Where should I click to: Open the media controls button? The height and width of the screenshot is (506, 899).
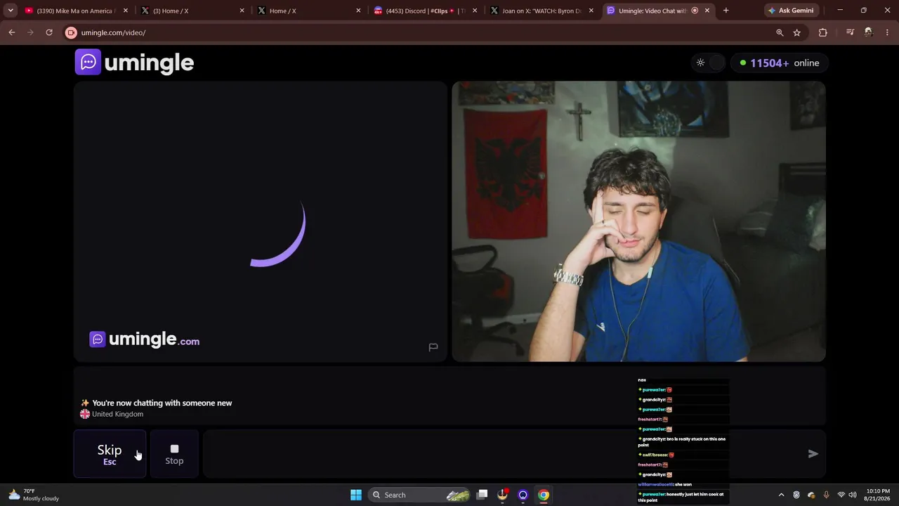pyautogui.click(x=850, y=32)
